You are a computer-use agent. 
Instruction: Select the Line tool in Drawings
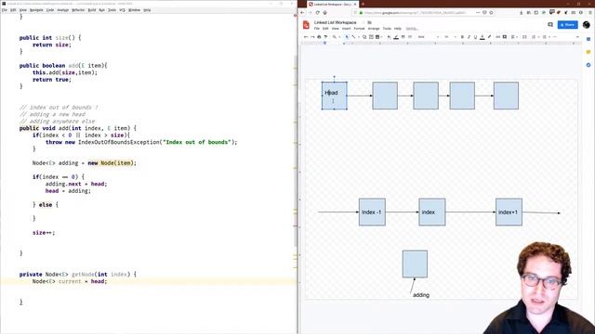click(353, 37)
